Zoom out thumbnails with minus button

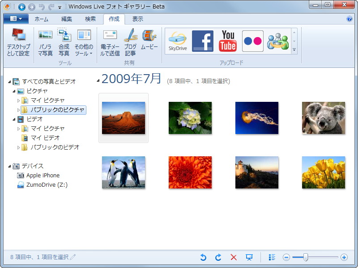pos(286,257)
